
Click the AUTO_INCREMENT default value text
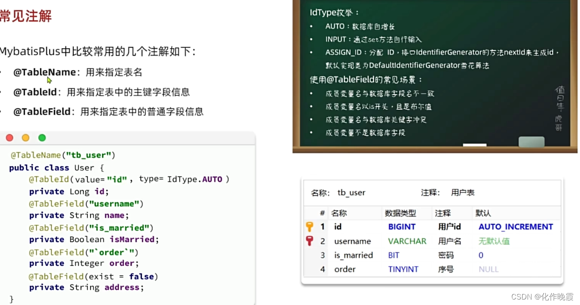pyautogui.click(x=516, y=226)
